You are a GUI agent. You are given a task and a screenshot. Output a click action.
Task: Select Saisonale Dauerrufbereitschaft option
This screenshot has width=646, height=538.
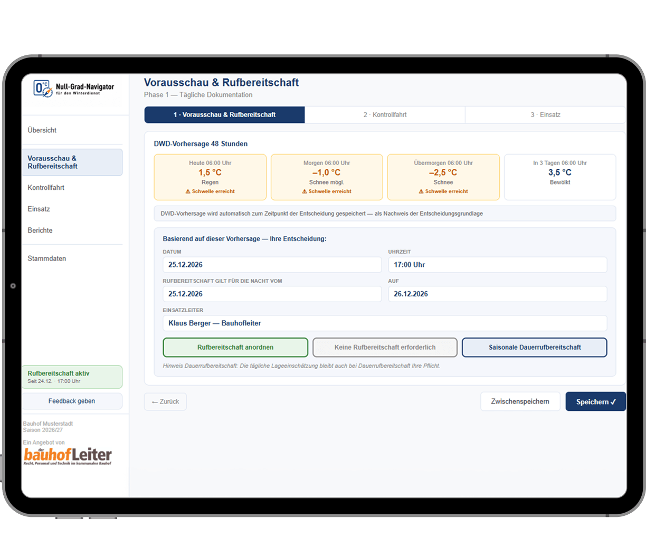535,348
